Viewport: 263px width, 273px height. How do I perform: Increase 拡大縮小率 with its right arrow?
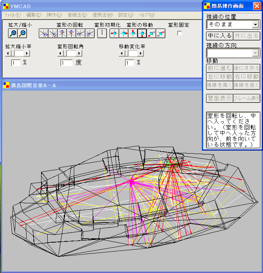coord(27,53)
